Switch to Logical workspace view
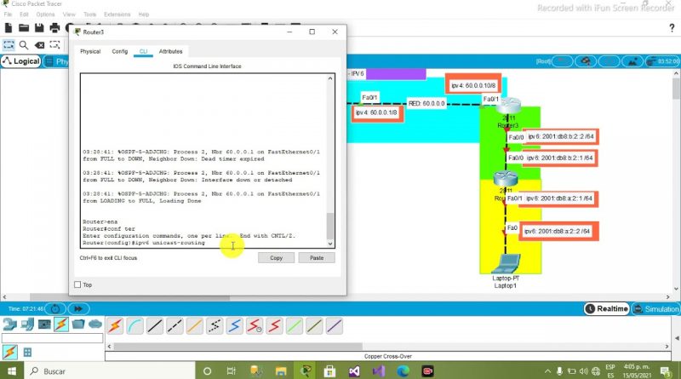The height and width of the screenshot is (379, 681). click(21, 61)
